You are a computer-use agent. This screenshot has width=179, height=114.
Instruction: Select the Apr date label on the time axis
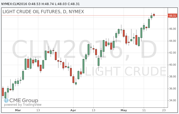(73, 110)
